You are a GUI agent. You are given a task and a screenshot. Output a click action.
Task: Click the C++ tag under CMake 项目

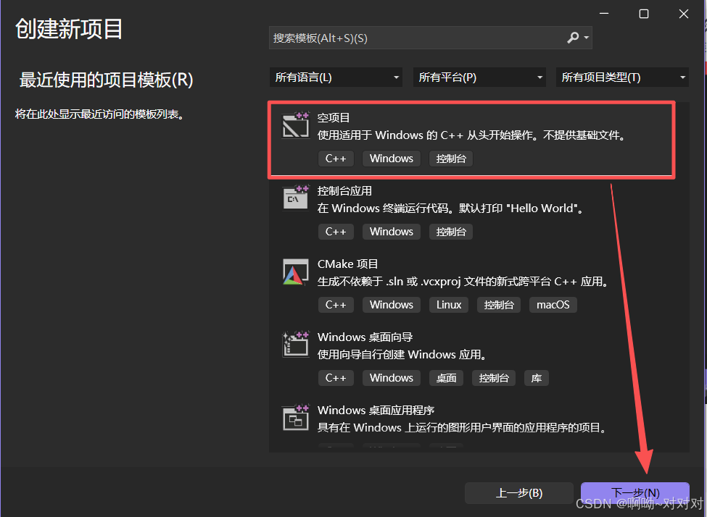(x=336, y=305)
